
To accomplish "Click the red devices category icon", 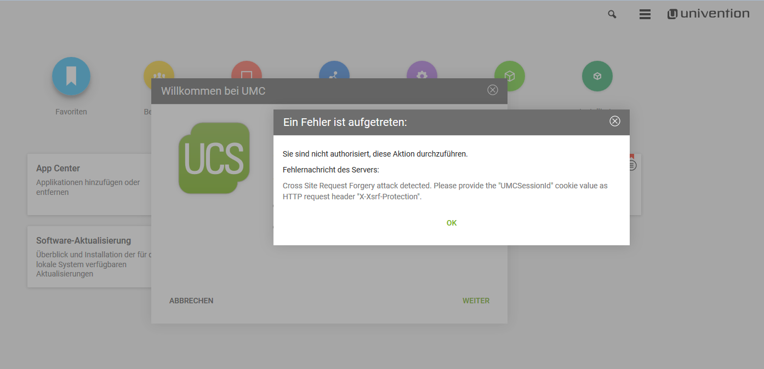I will pyautogui.click(x=247, y=70).
